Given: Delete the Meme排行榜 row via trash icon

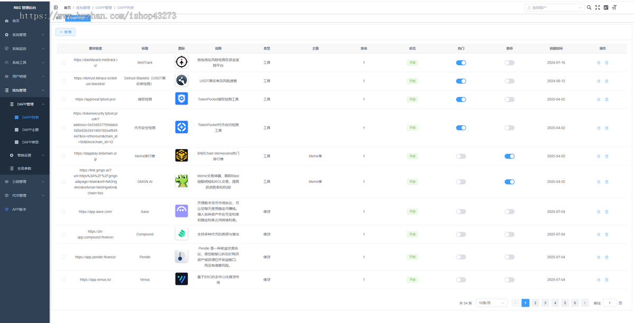Looking at the screenshot, I should [607, 156].
